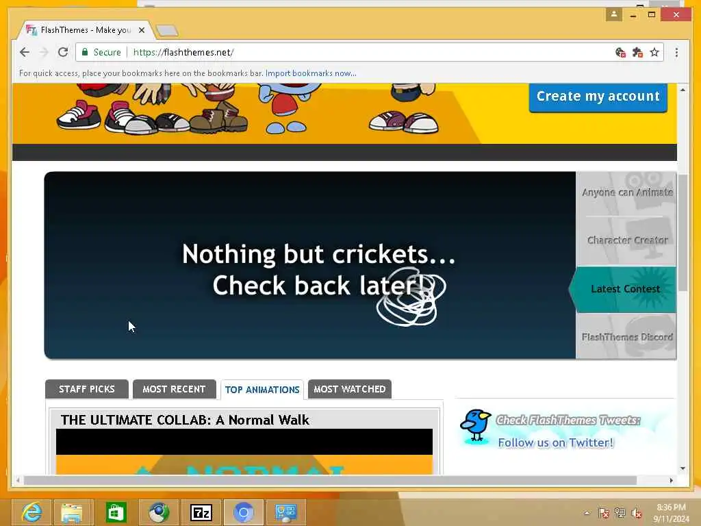This screenshot has height=526, width=701.
Task: Switch to the Staff Picks tab
Action: point(87,389)
